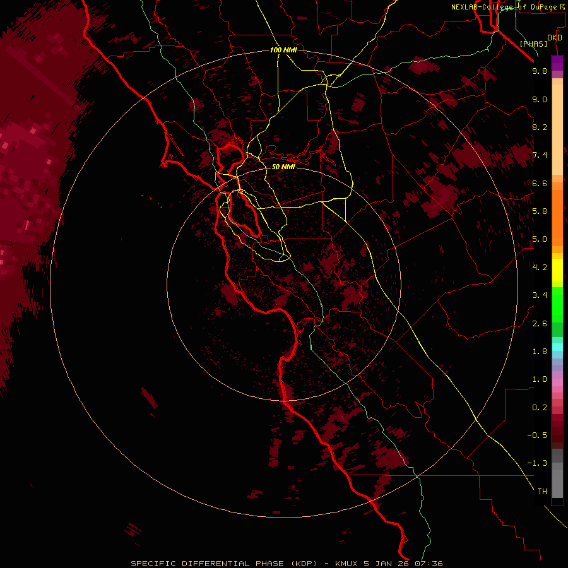Click the 1.8 scale value
The height and width of the screenshot is (568, 568).
click(x=540, y=352)
